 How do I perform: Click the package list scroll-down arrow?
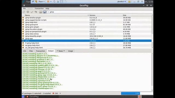tap(152, 48)
